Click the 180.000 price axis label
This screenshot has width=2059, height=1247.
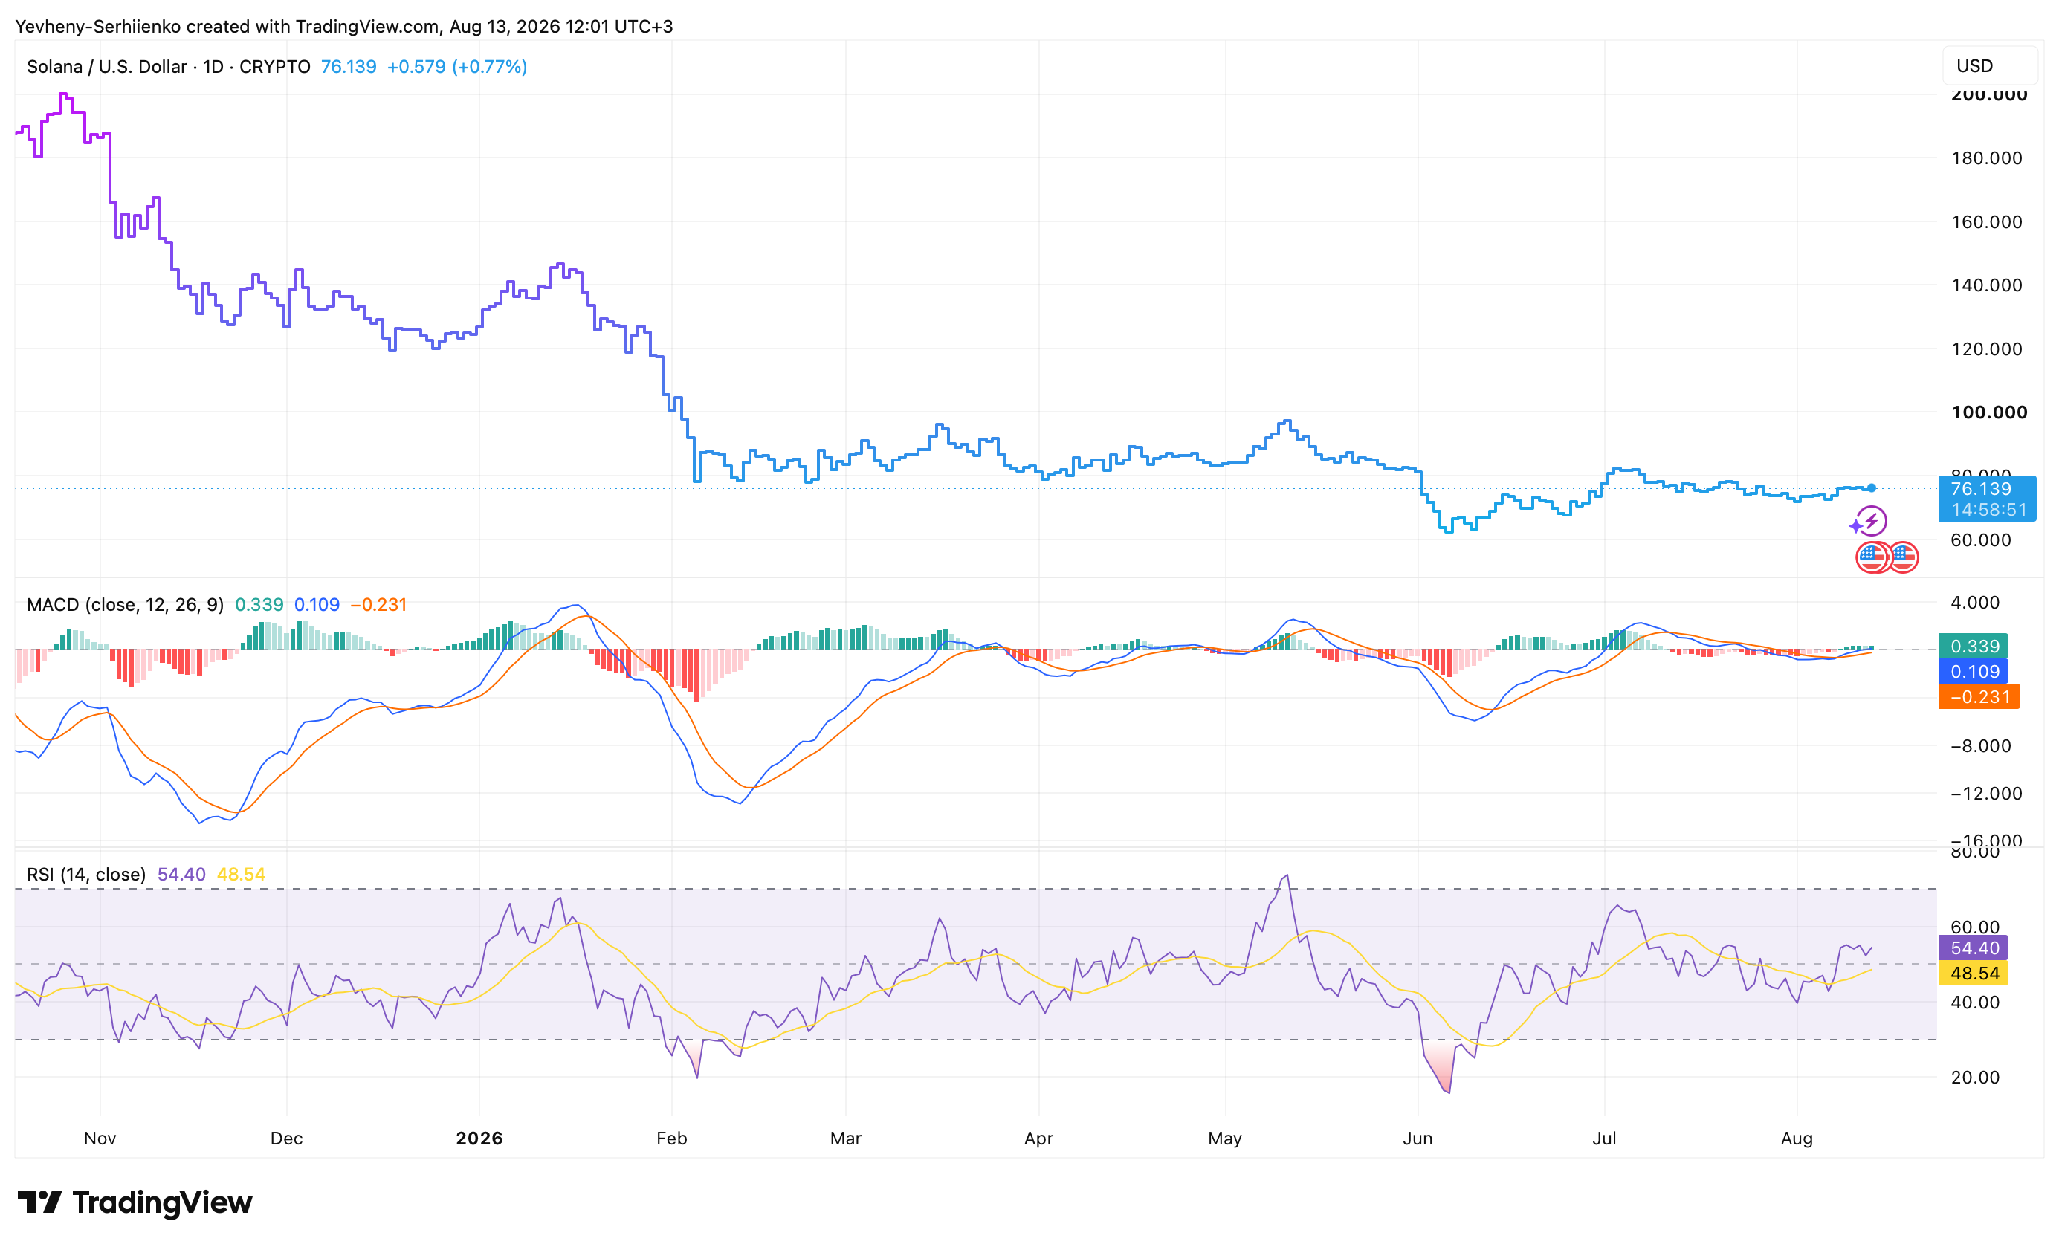pos(1986,159)
